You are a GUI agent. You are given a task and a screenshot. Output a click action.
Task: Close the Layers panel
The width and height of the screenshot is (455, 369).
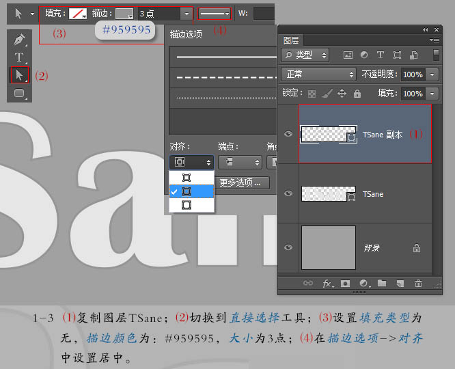[x=437, y=29]
